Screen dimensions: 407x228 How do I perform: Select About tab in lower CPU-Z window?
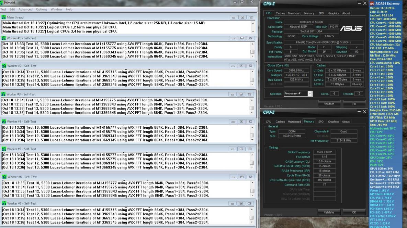(x=346, y=122)
